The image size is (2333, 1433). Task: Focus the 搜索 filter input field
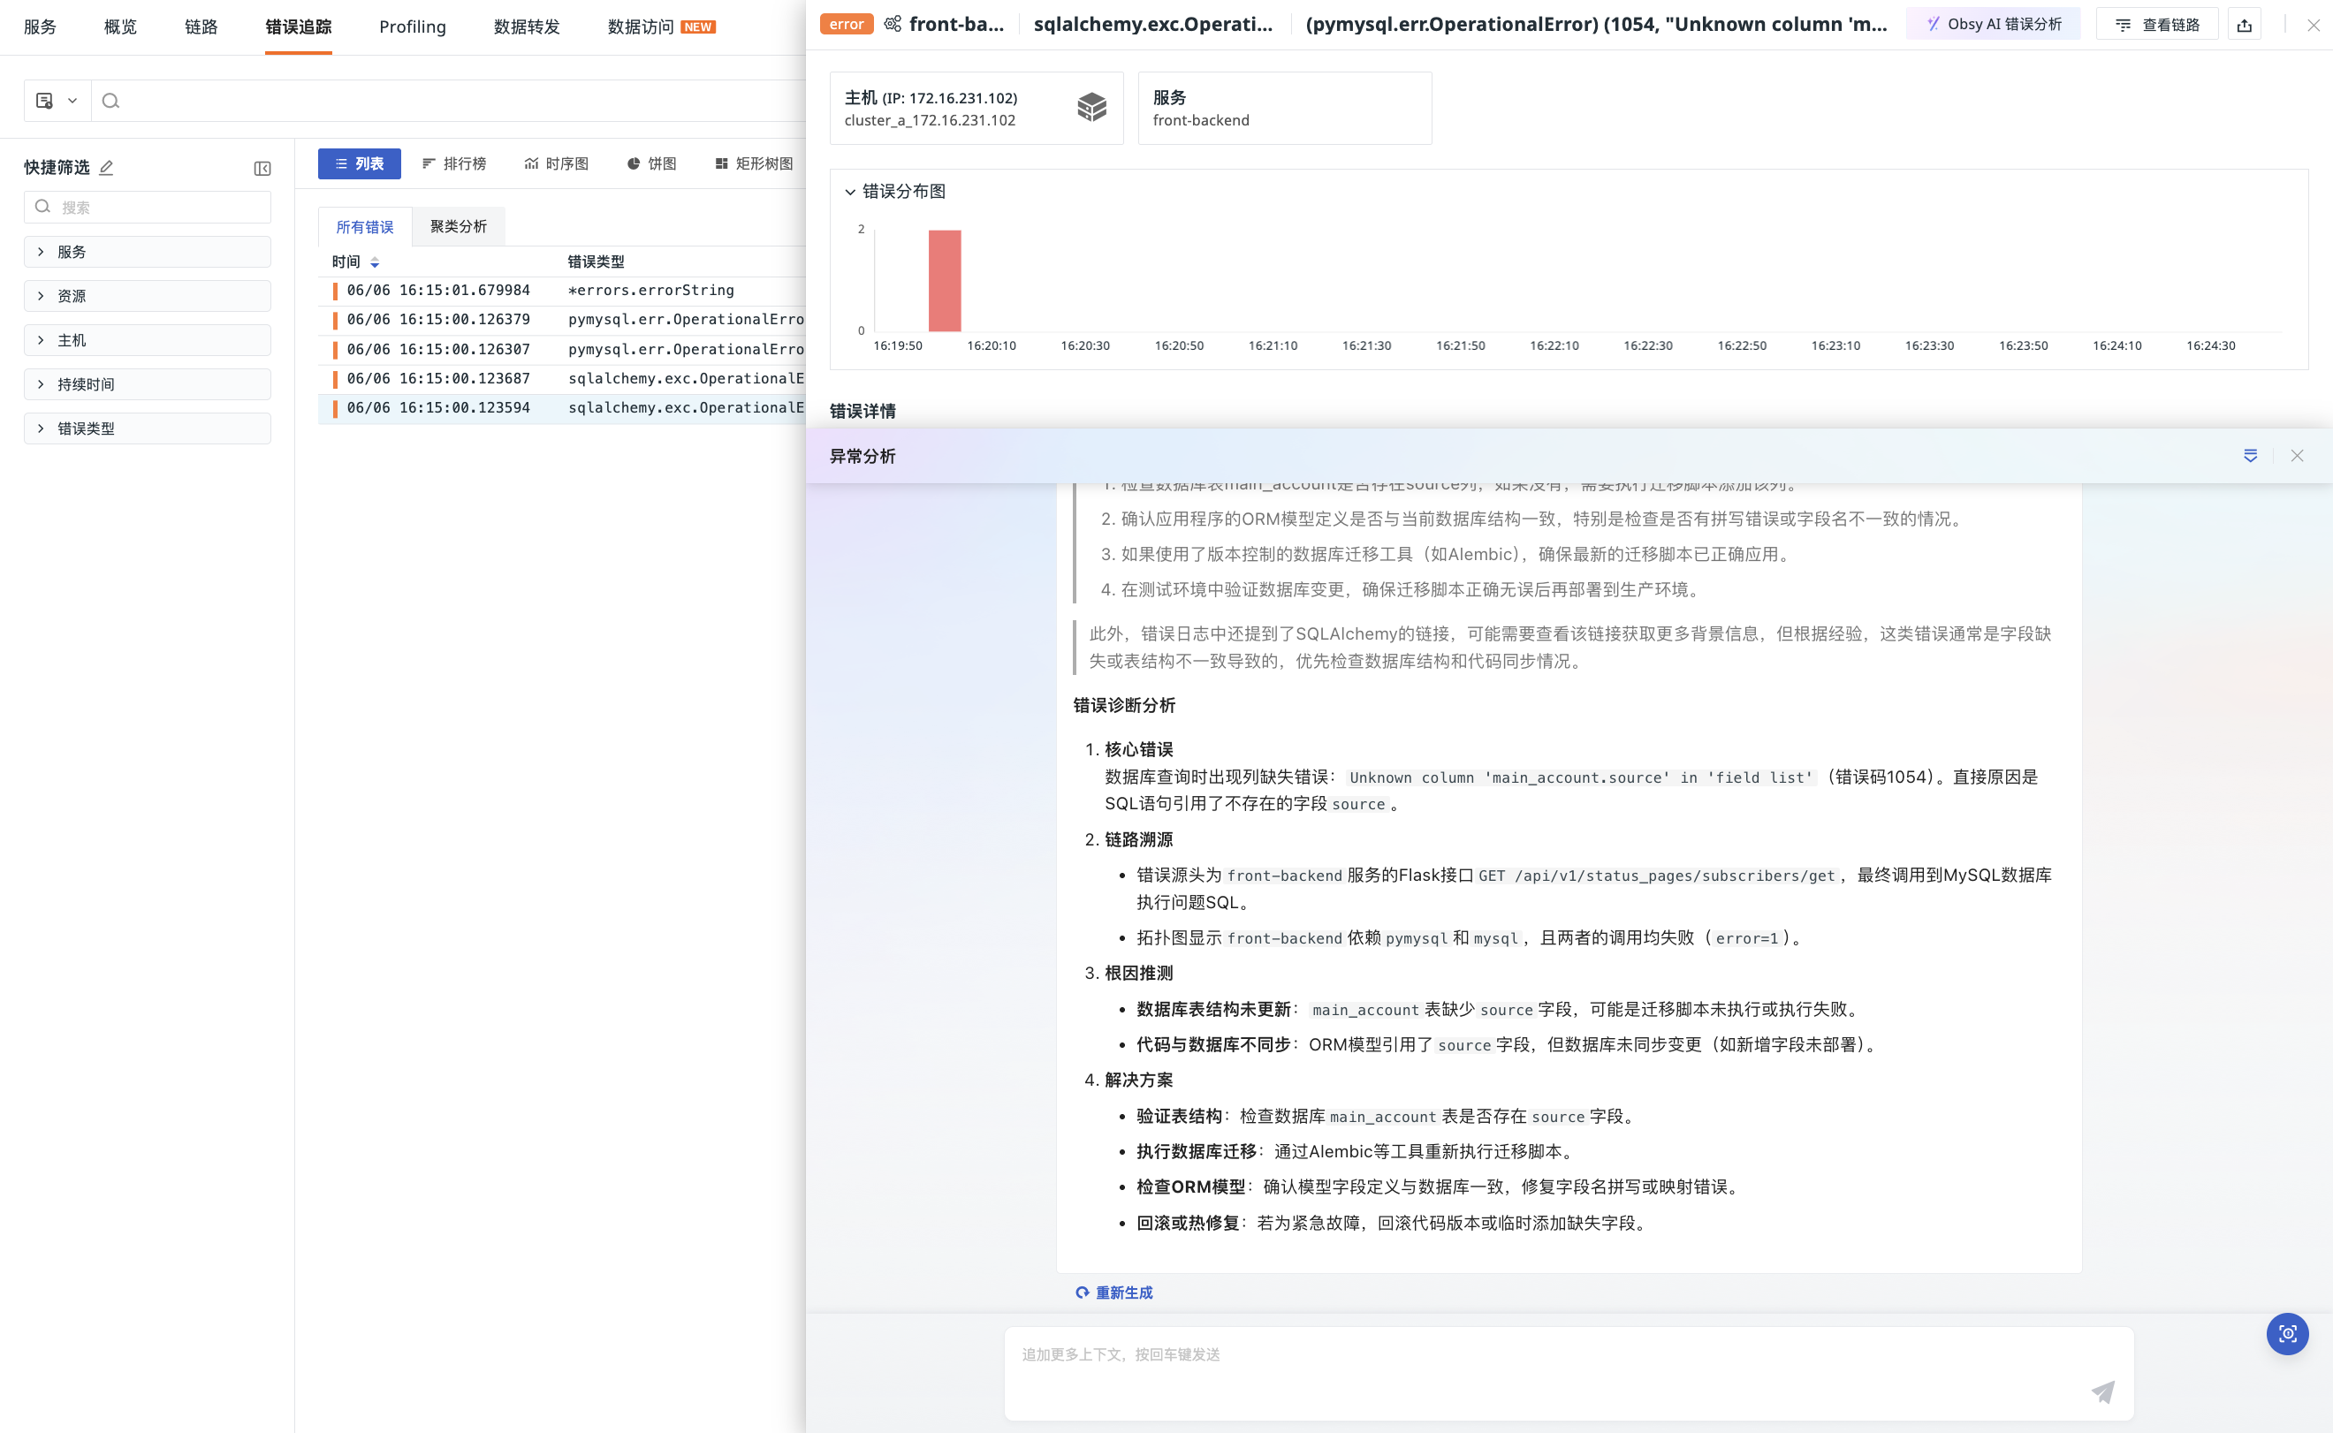pyautogui.click(x=148, y=208)
